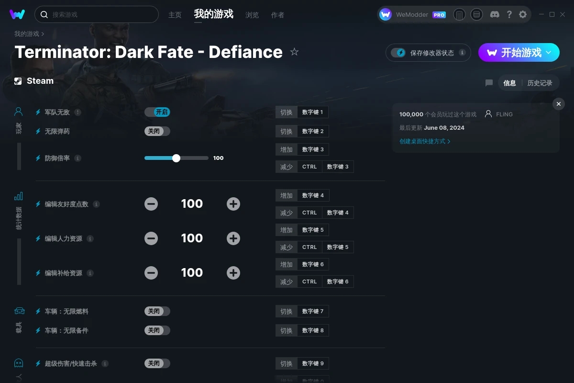Image resolution: width=574 pixels, height=383 pixels.
Task: Switch to the 浏览 tab
Action: (x=252, y=15)
